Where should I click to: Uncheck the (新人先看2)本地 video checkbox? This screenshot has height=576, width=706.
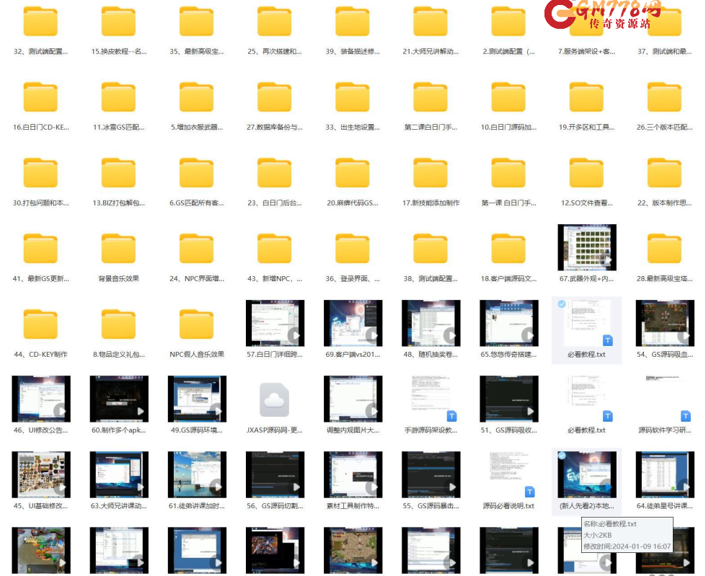[562, 454]
